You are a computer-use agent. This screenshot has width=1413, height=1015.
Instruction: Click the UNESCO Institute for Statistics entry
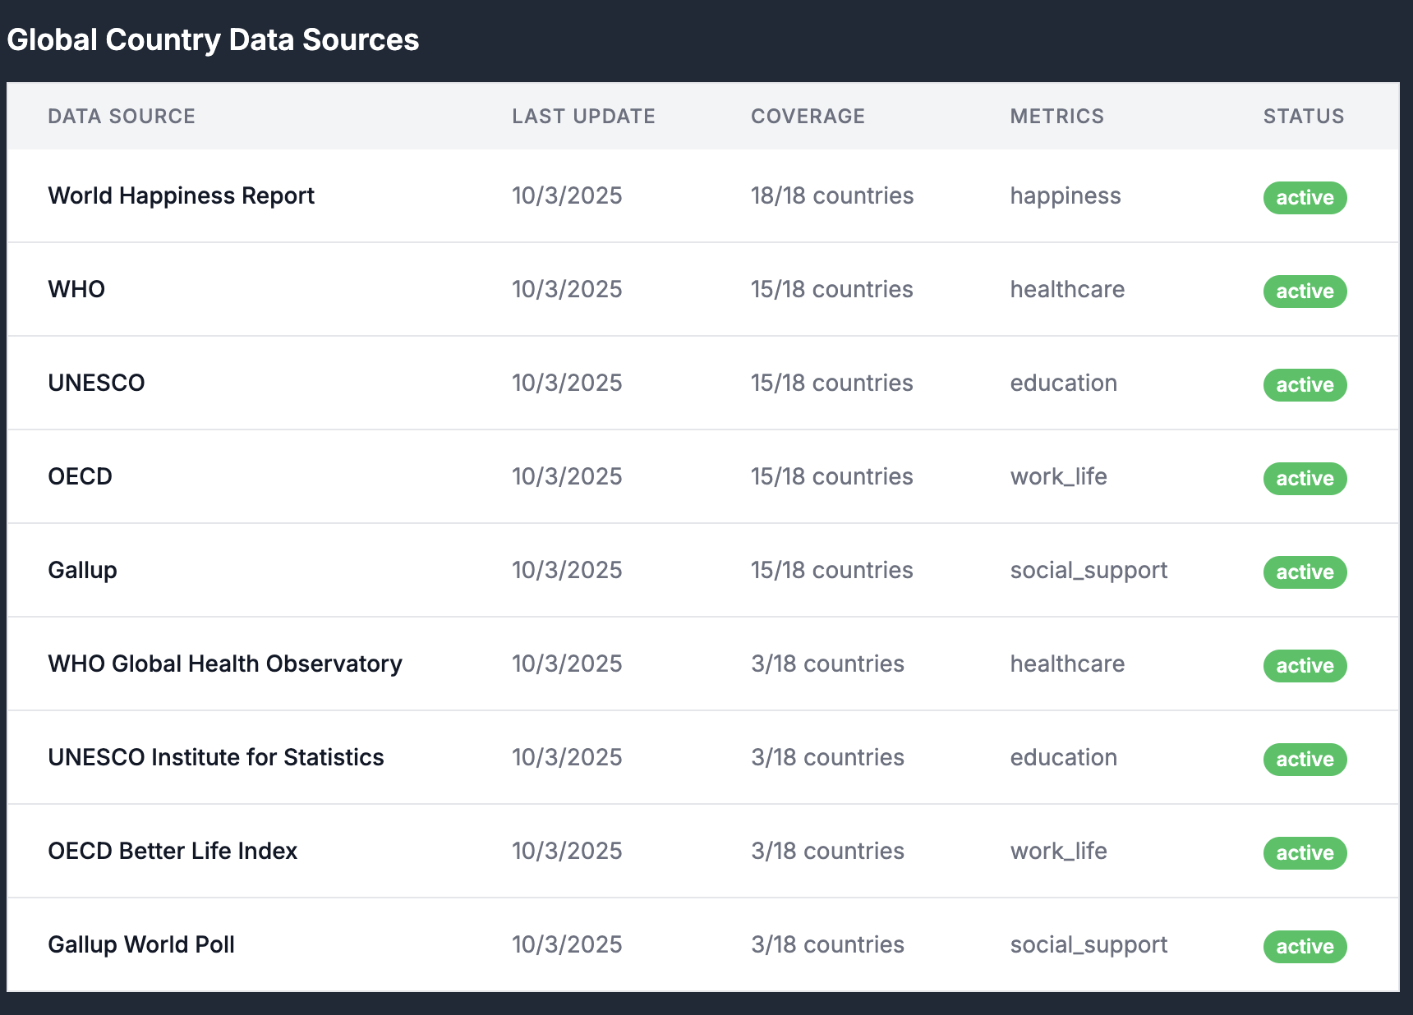coord(215,757)
